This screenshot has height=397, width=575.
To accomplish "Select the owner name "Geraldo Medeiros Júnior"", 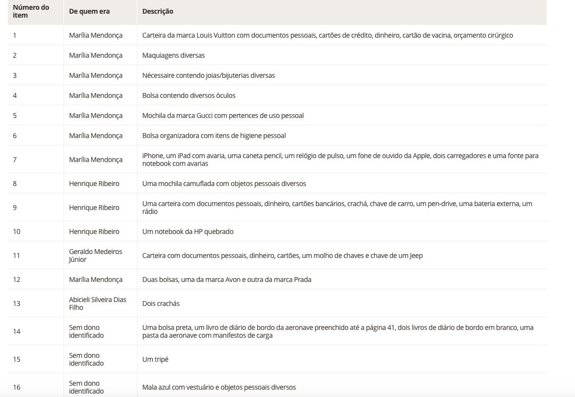I will click(95, 256).
